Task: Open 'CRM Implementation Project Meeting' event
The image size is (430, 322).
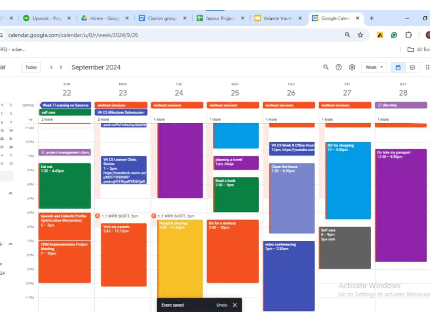Action: pos(65,262)
